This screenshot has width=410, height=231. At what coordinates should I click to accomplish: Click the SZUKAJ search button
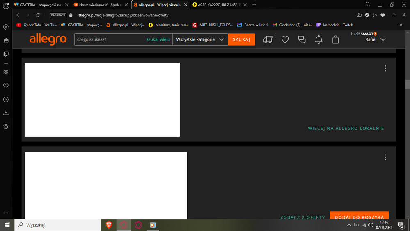tap(241, 39)
